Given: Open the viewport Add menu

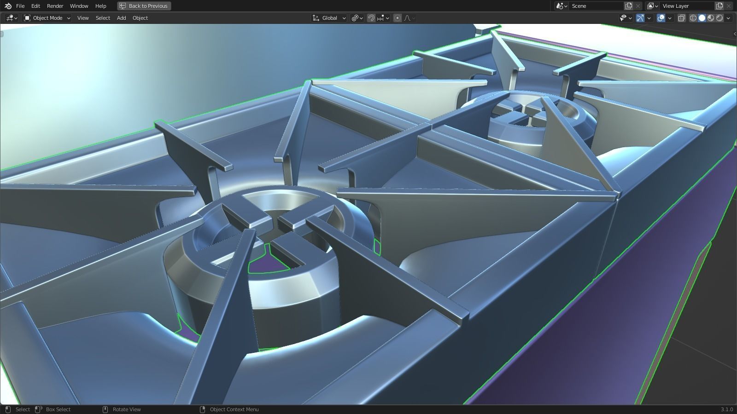Looking at the screenshot, I should [x=121, y=18].
